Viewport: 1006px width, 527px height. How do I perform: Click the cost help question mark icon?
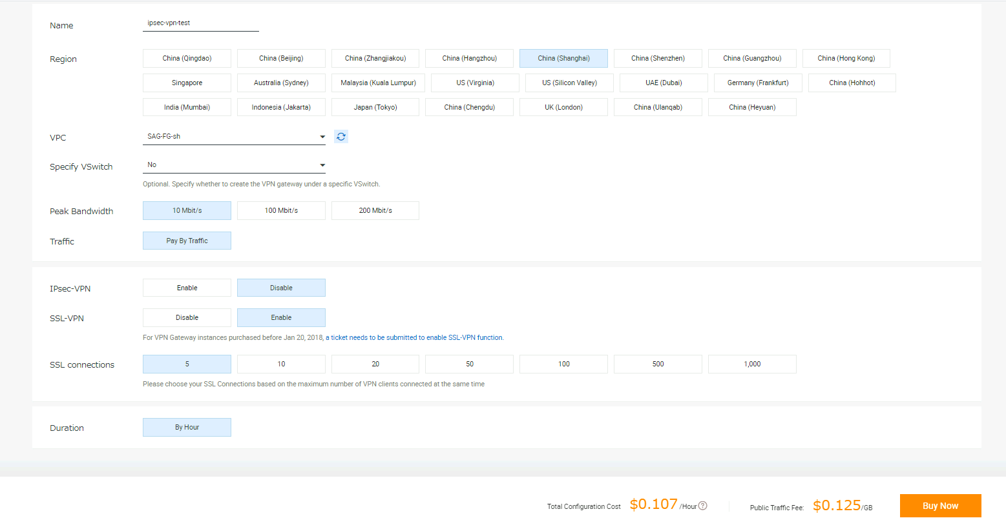(x=703, y=506)
